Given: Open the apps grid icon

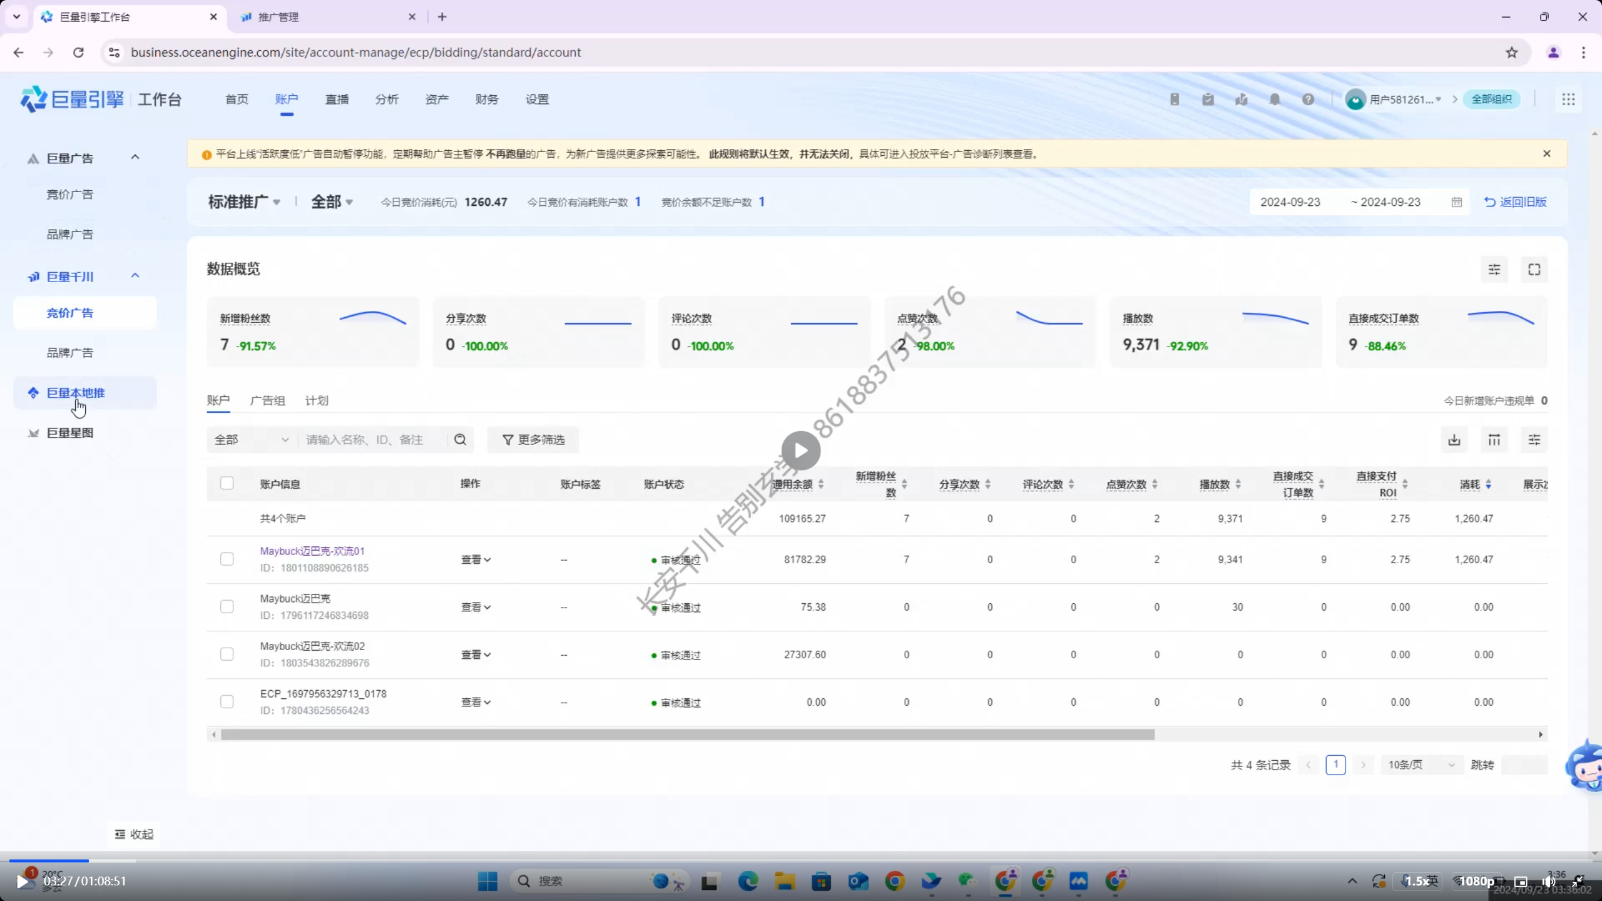Looking at the screenshot, I should pyautogui.click(x=1568, y=99).
